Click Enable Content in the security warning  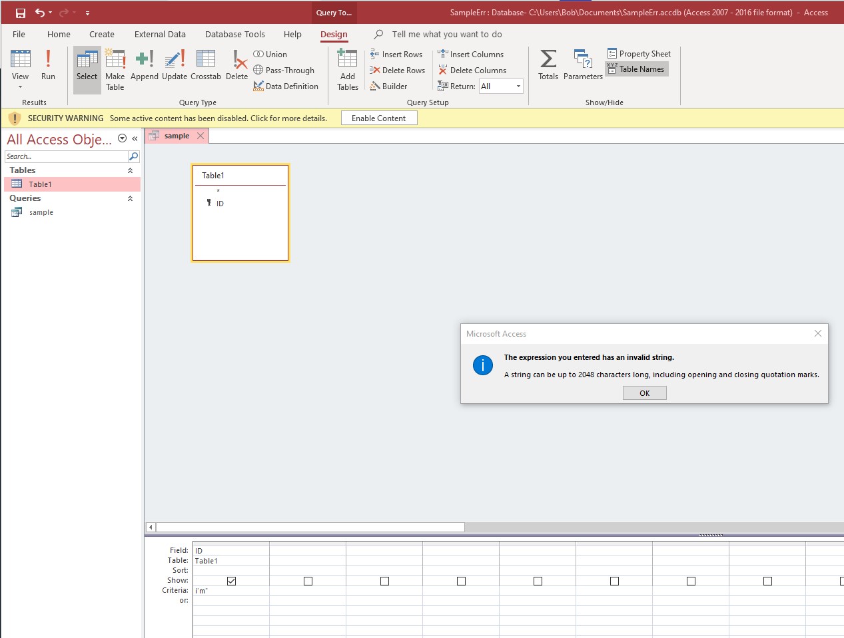(x=379, y=118)
